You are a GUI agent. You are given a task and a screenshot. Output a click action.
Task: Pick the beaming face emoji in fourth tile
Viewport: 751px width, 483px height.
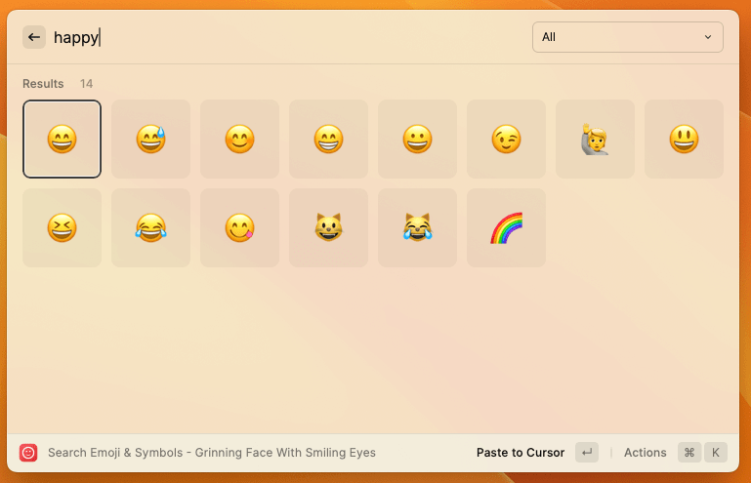tap(328, 139)
